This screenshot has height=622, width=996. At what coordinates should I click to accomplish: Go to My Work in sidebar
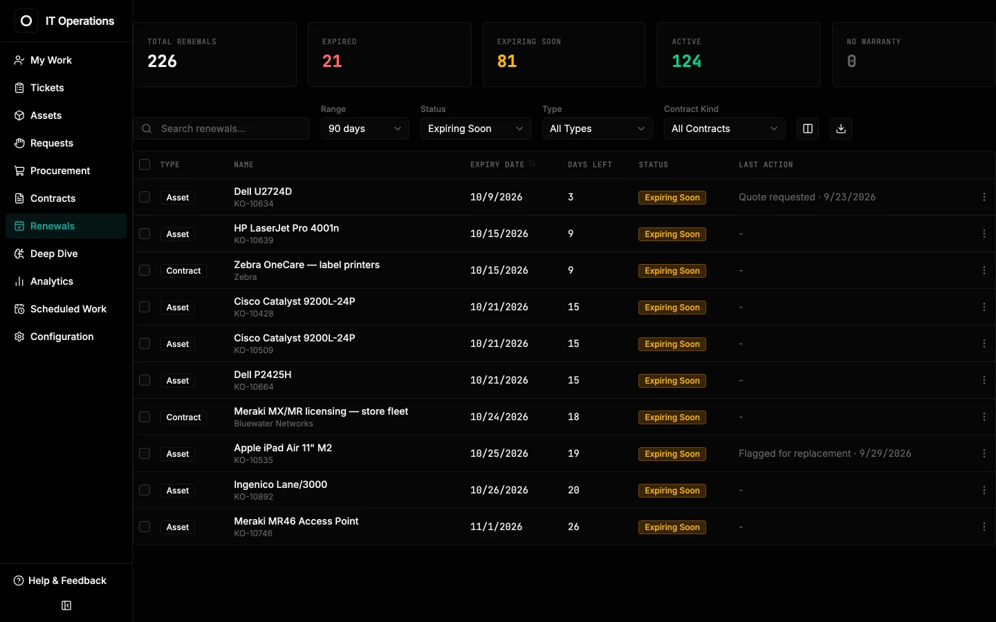tap(66, 60)
